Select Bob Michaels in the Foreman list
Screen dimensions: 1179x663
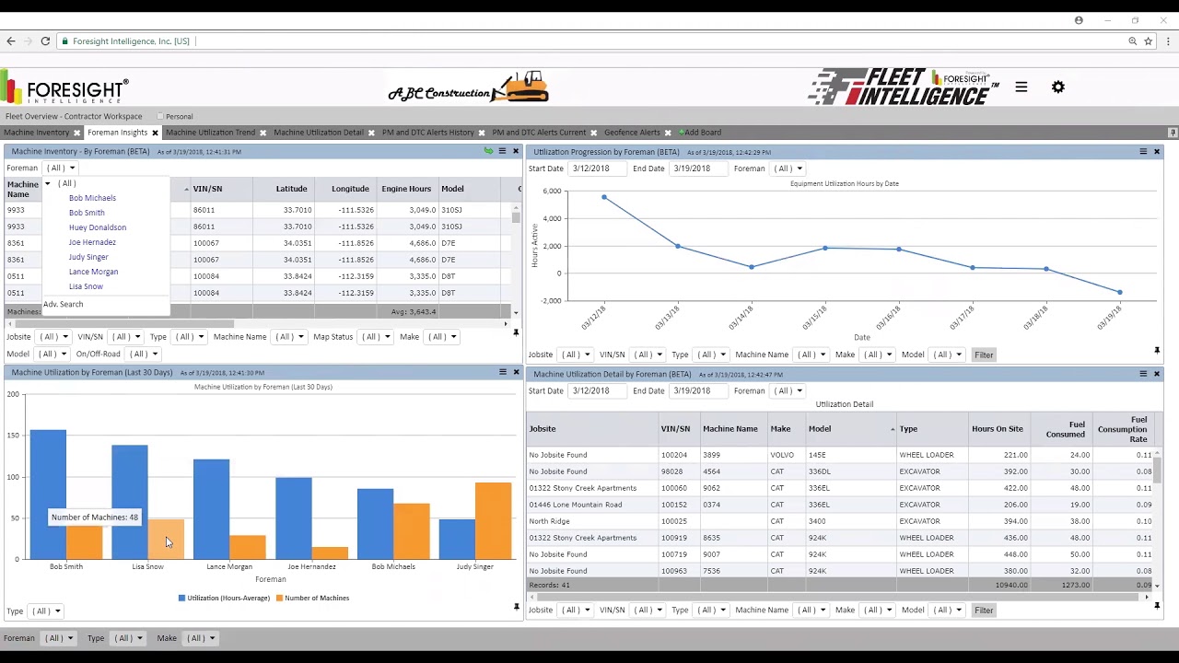pos(92,198)
